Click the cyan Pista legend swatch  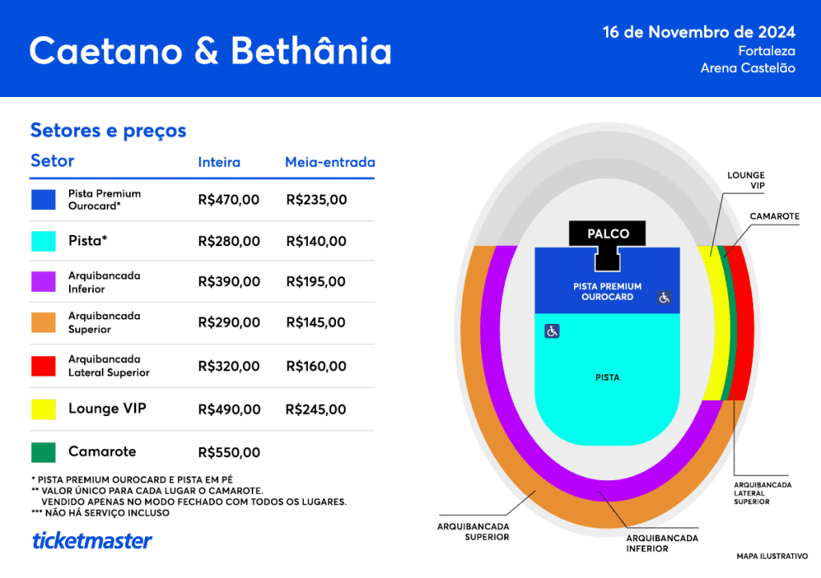[x=43, y=241]
